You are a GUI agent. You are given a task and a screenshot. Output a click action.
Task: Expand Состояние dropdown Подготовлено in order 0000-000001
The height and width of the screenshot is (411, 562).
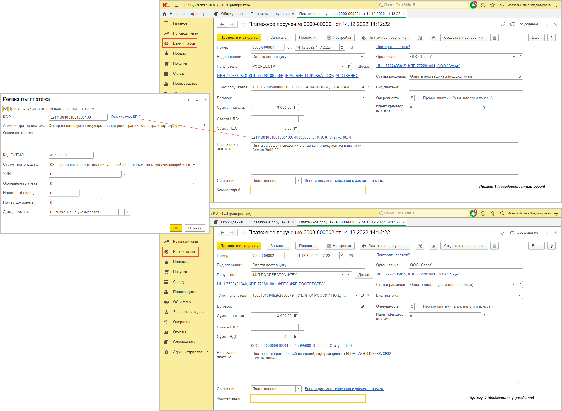(x=298, y=181)
